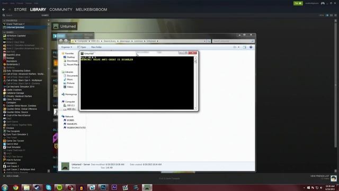Click the Steam Big Picture controller icon
Screen dimensions: 339x191
323,3
